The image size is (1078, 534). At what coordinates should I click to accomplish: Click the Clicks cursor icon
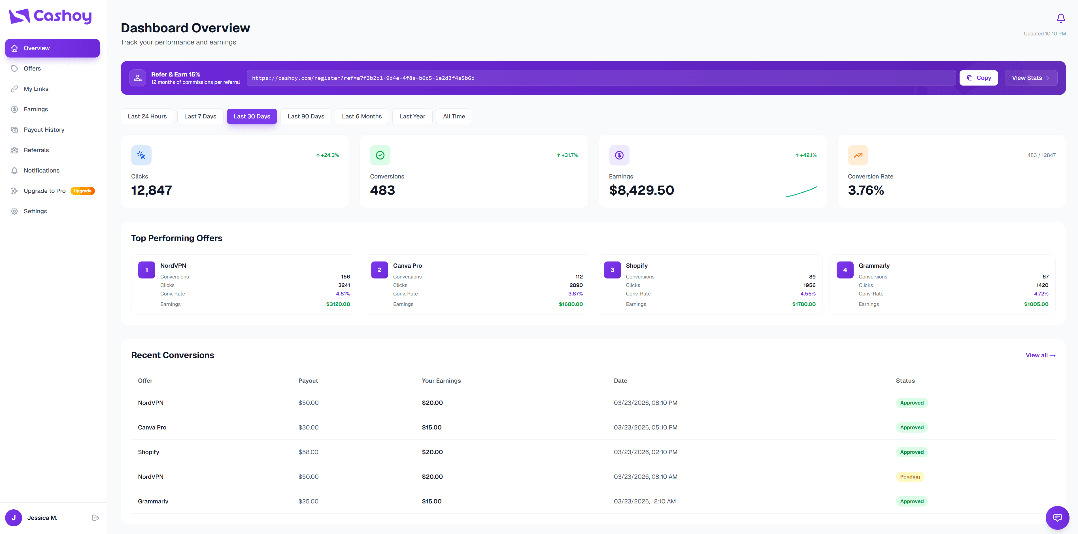141,155
